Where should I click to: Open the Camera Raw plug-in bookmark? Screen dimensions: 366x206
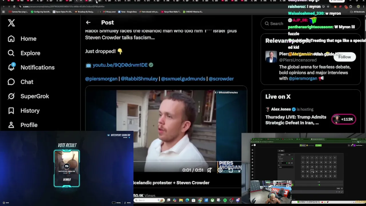click(x=18, y=12)
